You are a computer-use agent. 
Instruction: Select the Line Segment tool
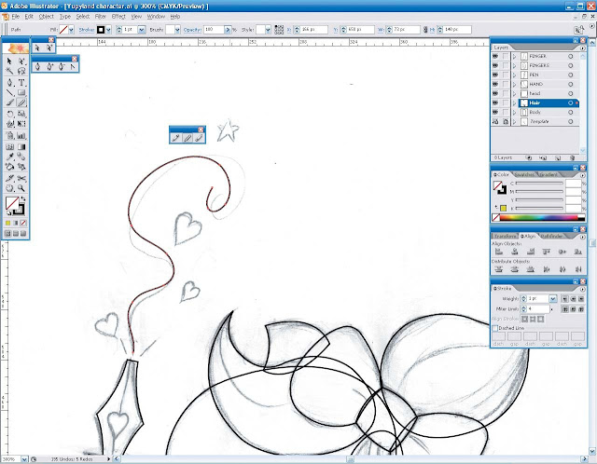pos(10,92)
